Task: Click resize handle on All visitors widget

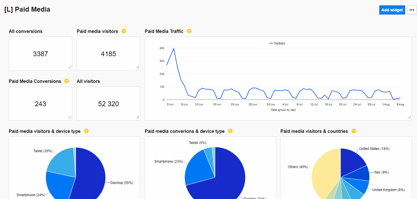Action: pos(138,117)
